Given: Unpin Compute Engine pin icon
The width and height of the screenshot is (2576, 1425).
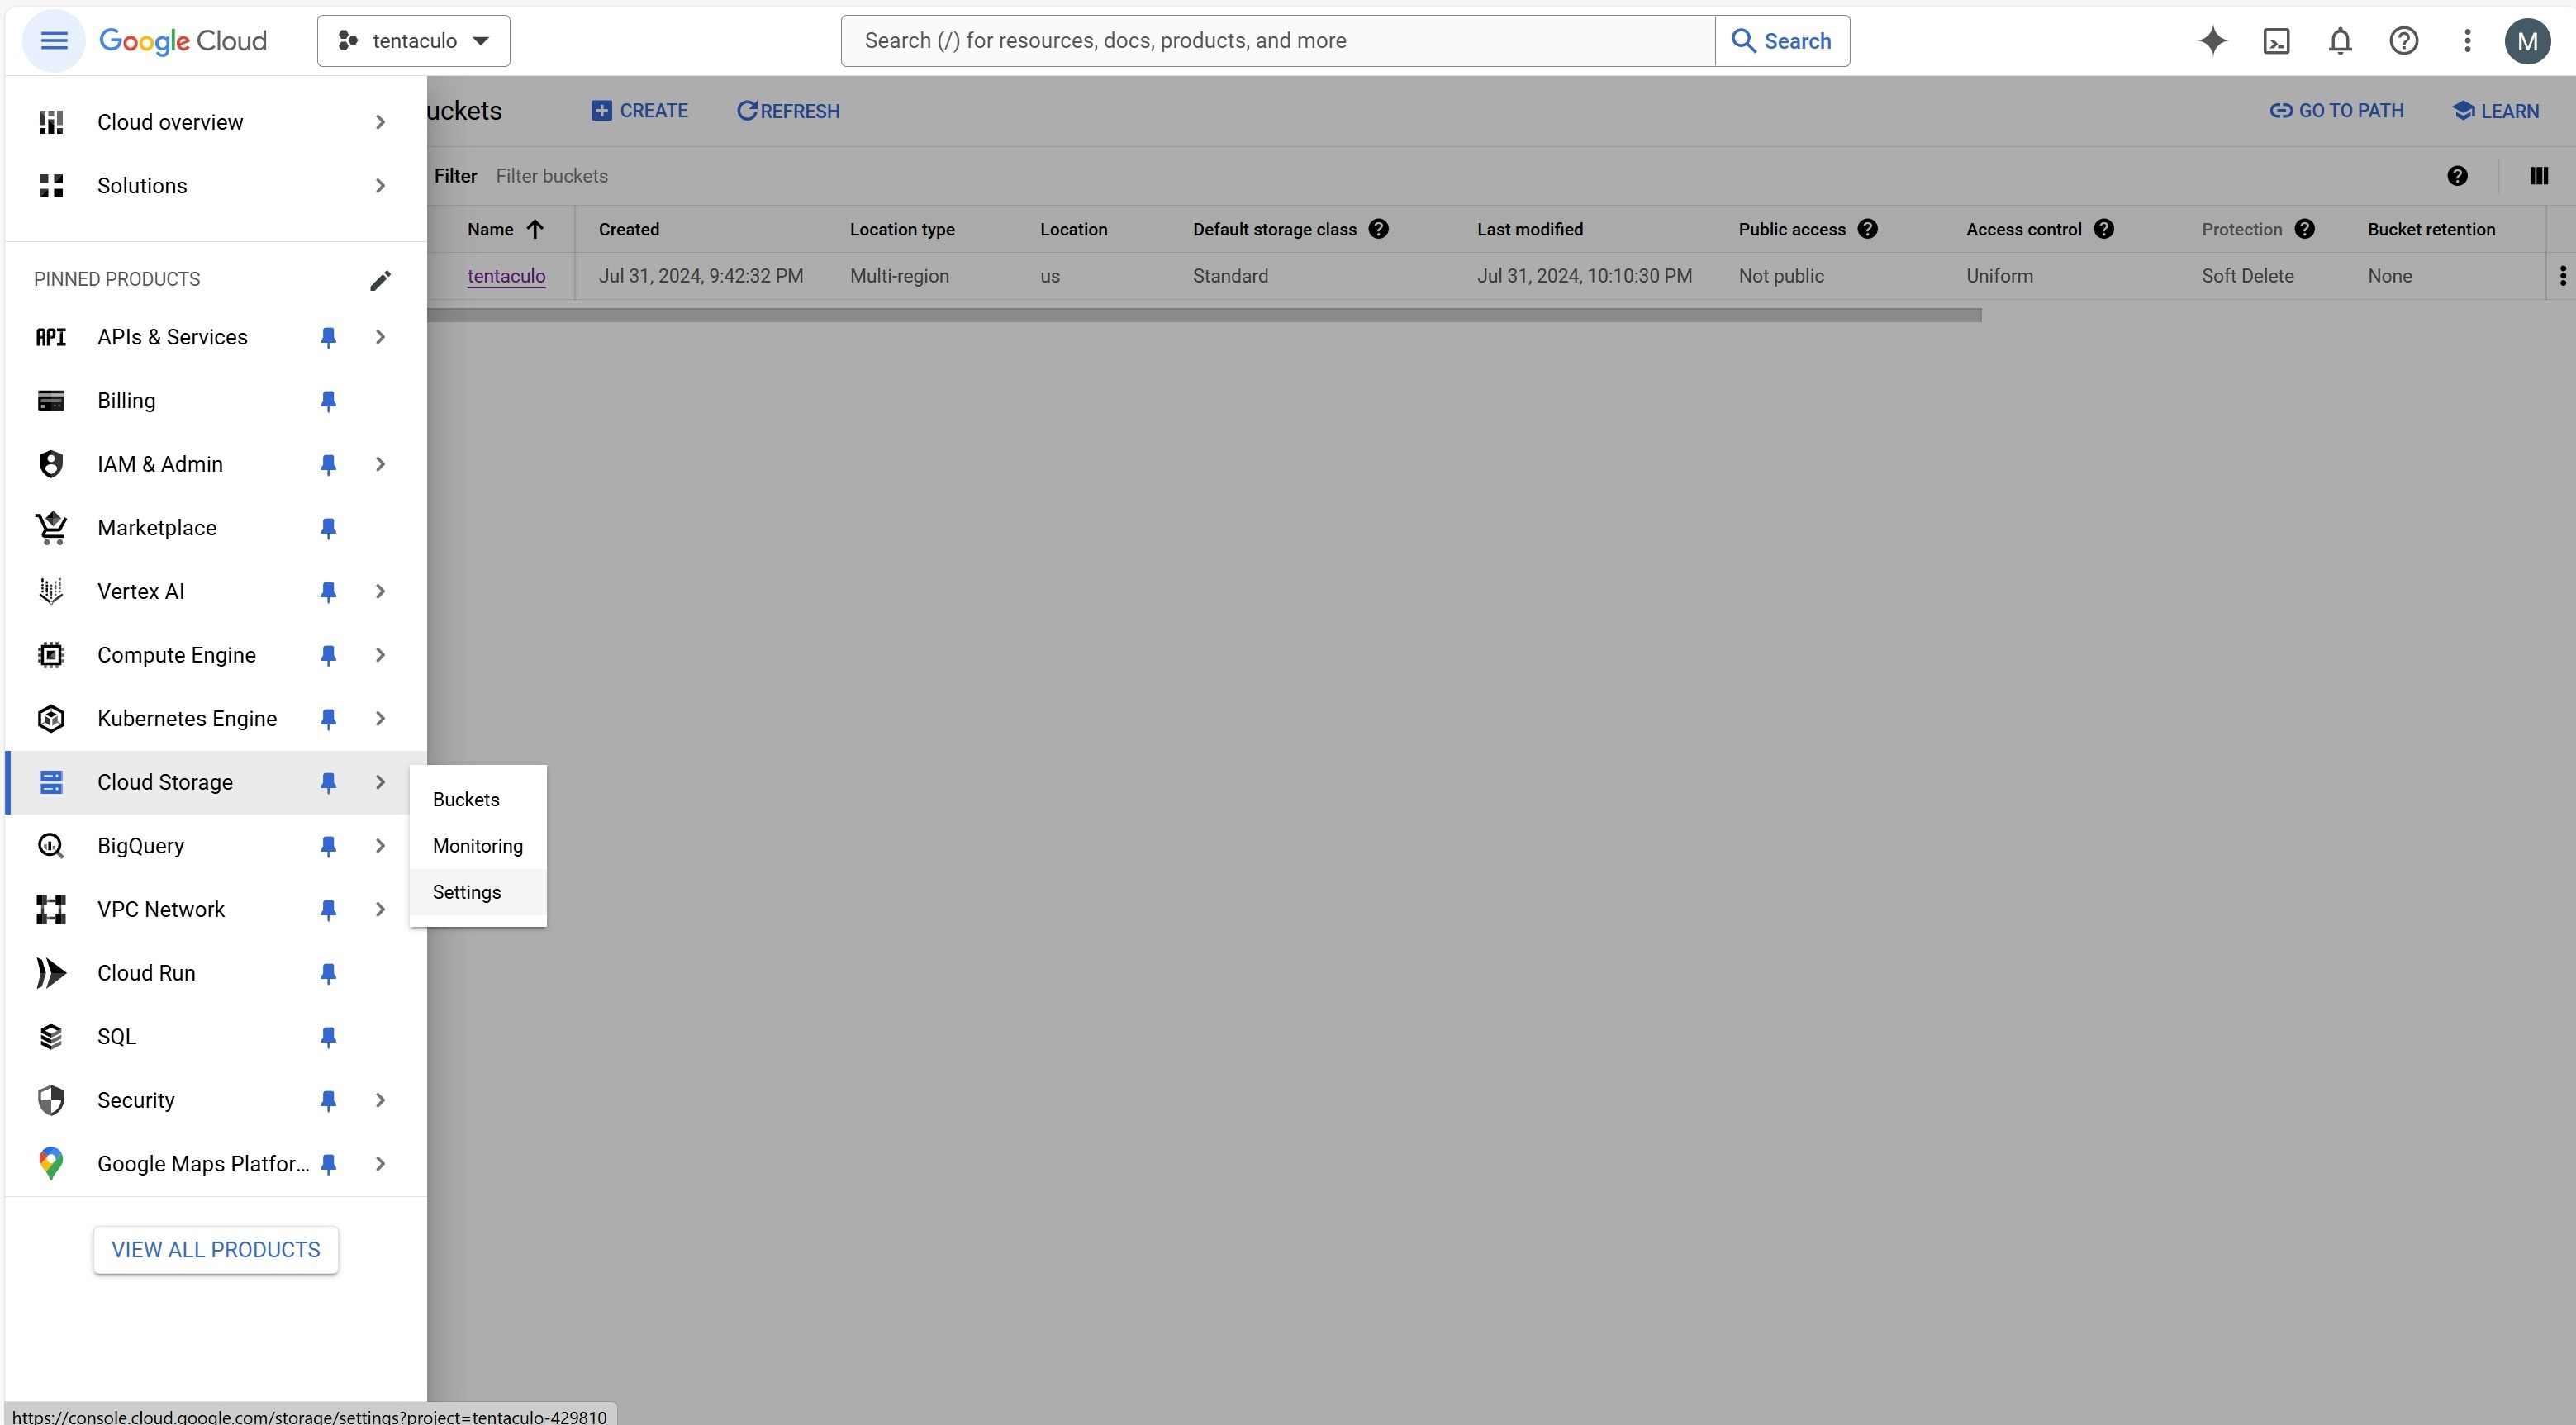Looking at the screenshot, I should 328,656.
